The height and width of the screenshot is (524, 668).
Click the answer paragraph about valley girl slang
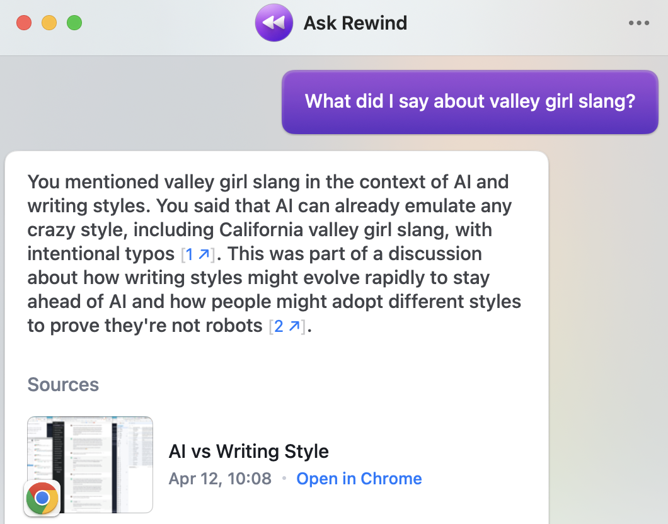274,254
